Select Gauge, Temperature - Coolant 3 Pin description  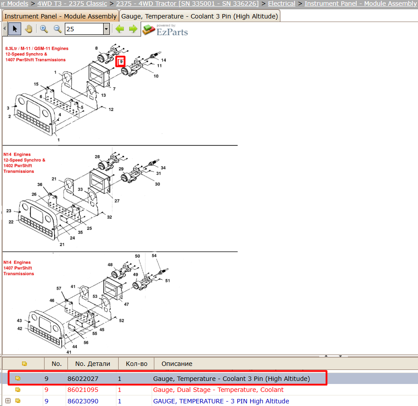tap(231, 379)
